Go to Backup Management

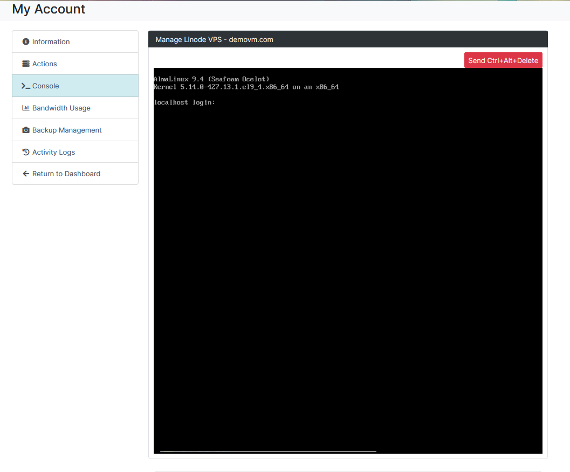click(75, 130)
